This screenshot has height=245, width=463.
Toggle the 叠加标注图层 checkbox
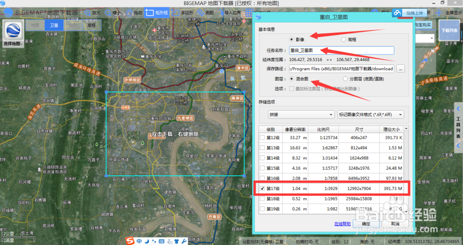pyautogui.click(x=292, y=88)
